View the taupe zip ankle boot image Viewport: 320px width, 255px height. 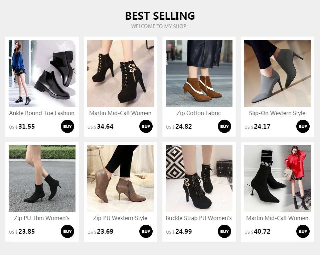coord(121,178)
